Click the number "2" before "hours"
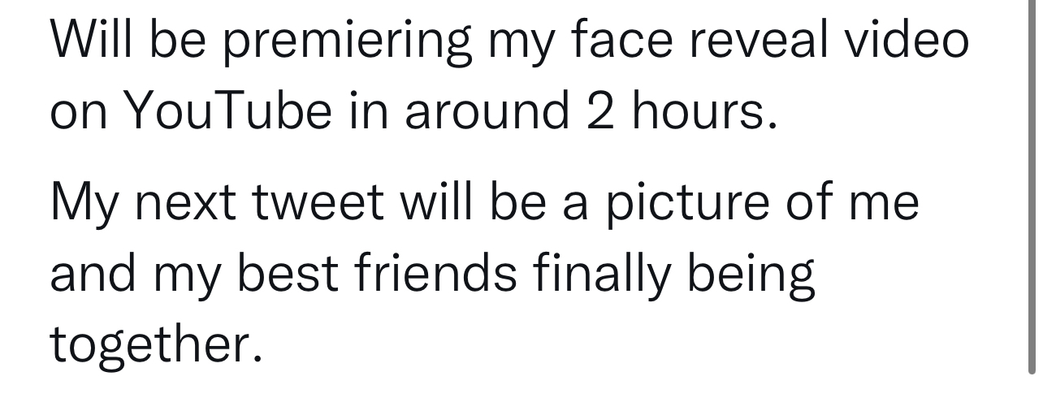 tap(599, 110)
